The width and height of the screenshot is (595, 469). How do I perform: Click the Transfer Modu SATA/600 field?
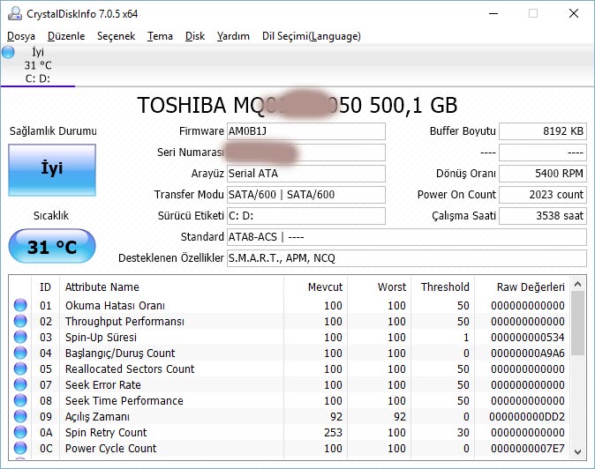(x=306, y=195)
